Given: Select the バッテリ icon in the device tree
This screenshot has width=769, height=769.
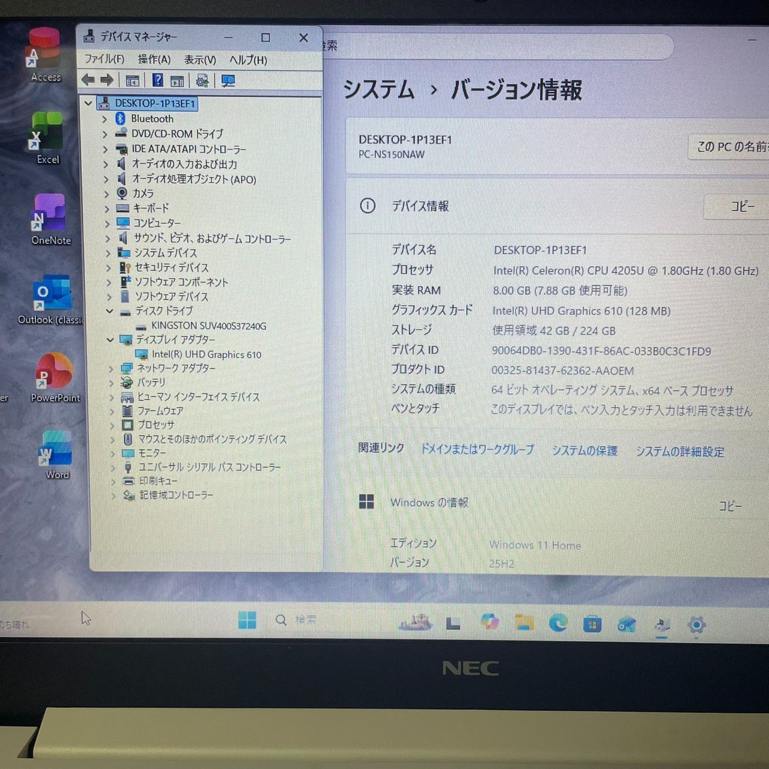Looking at the screenshot, I should click(127, 383).
